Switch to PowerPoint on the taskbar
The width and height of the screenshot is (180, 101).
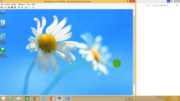51,98
